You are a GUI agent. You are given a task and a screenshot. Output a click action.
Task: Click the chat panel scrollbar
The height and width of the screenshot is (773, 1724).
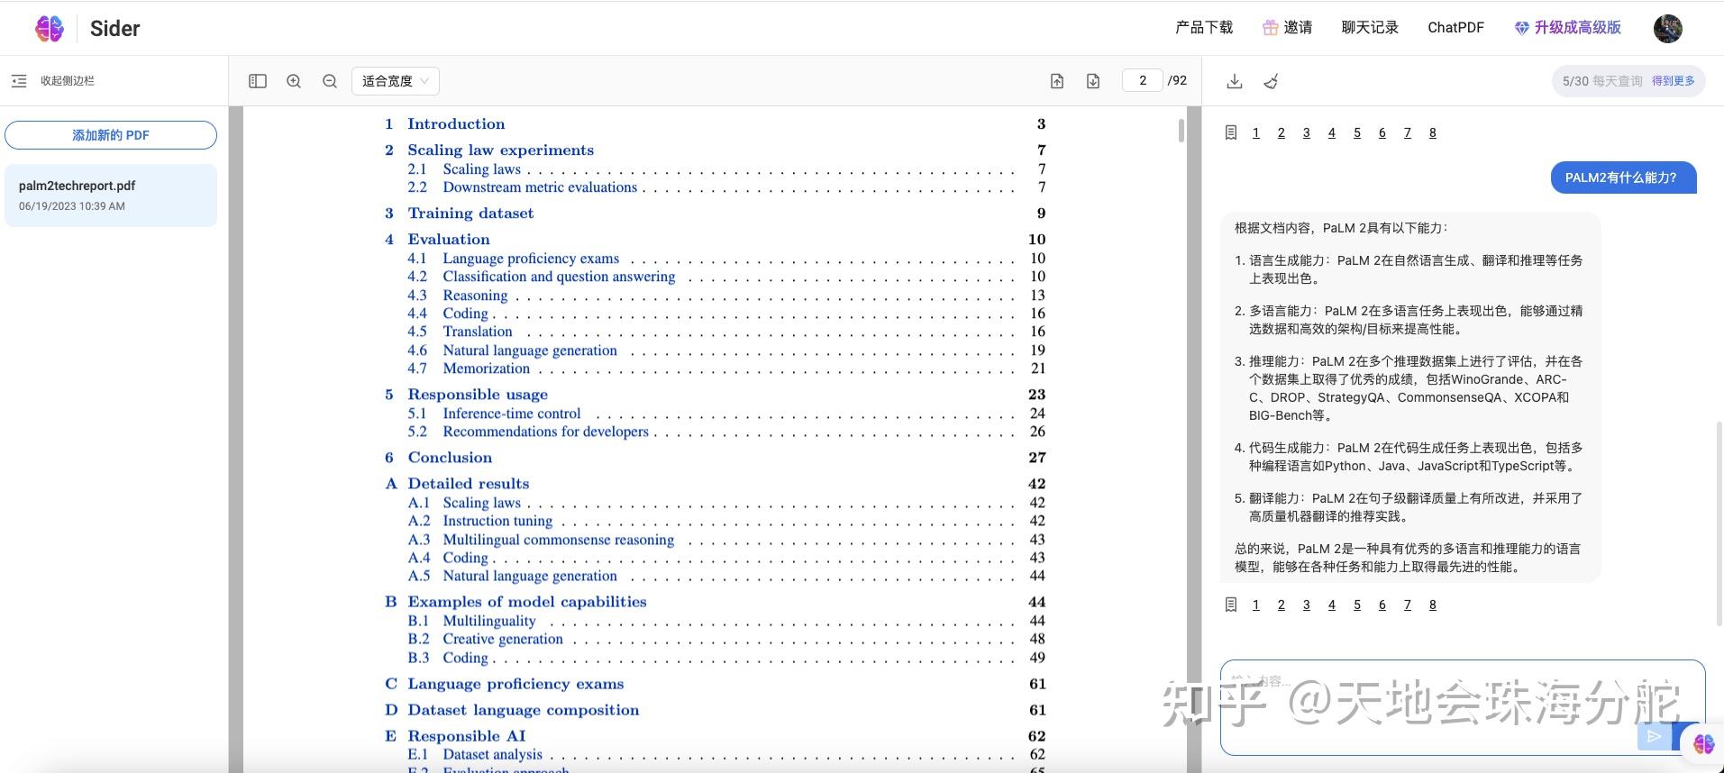click(x=1719, y=523)
